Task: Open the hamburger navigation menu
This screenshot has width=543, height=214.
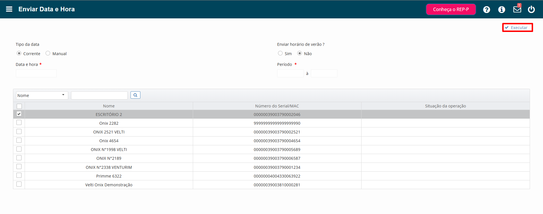Action: pyautogui.click(x=9, y=9)
